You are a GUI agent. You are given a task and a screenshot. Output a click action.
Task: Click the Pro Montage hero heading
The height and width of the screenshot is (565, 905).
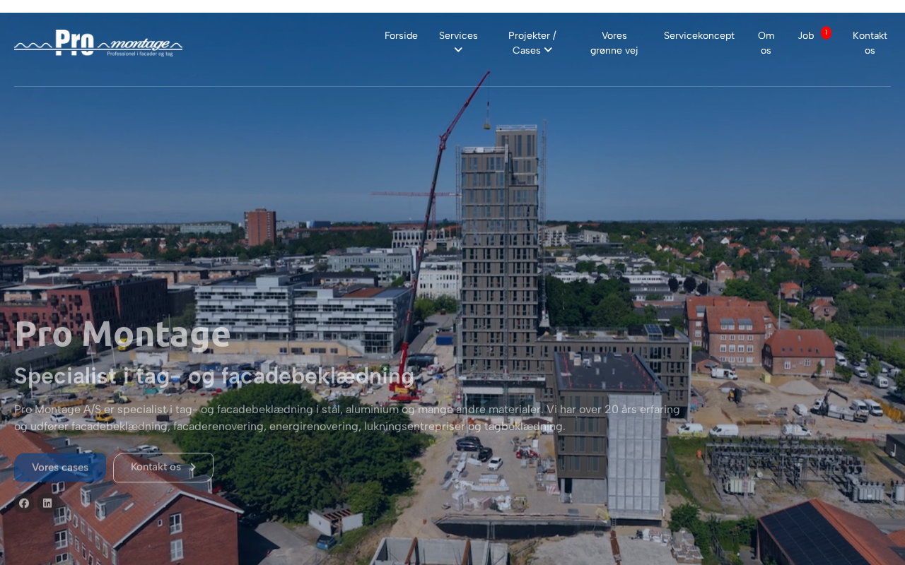click(122, 334)
